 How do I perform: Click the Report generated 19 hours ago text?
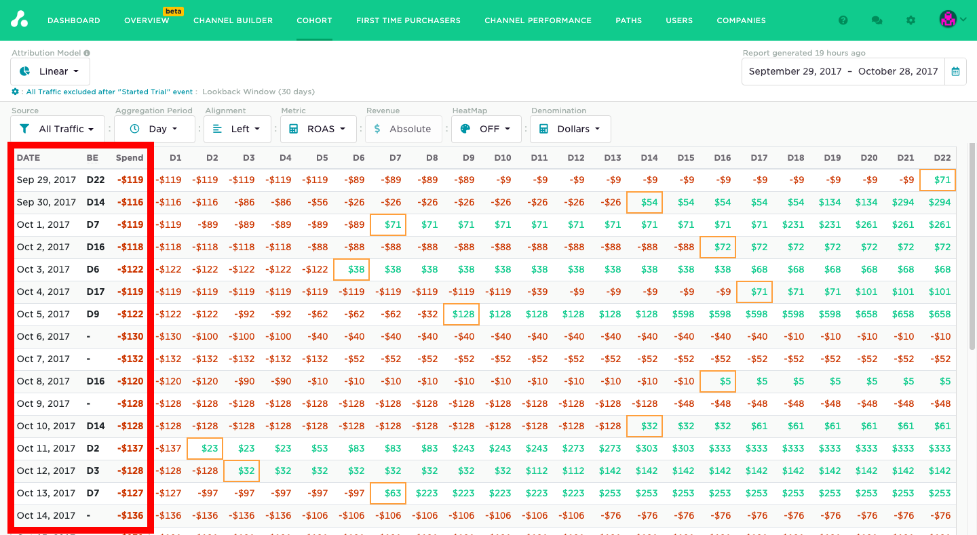[x=804, y=53]
